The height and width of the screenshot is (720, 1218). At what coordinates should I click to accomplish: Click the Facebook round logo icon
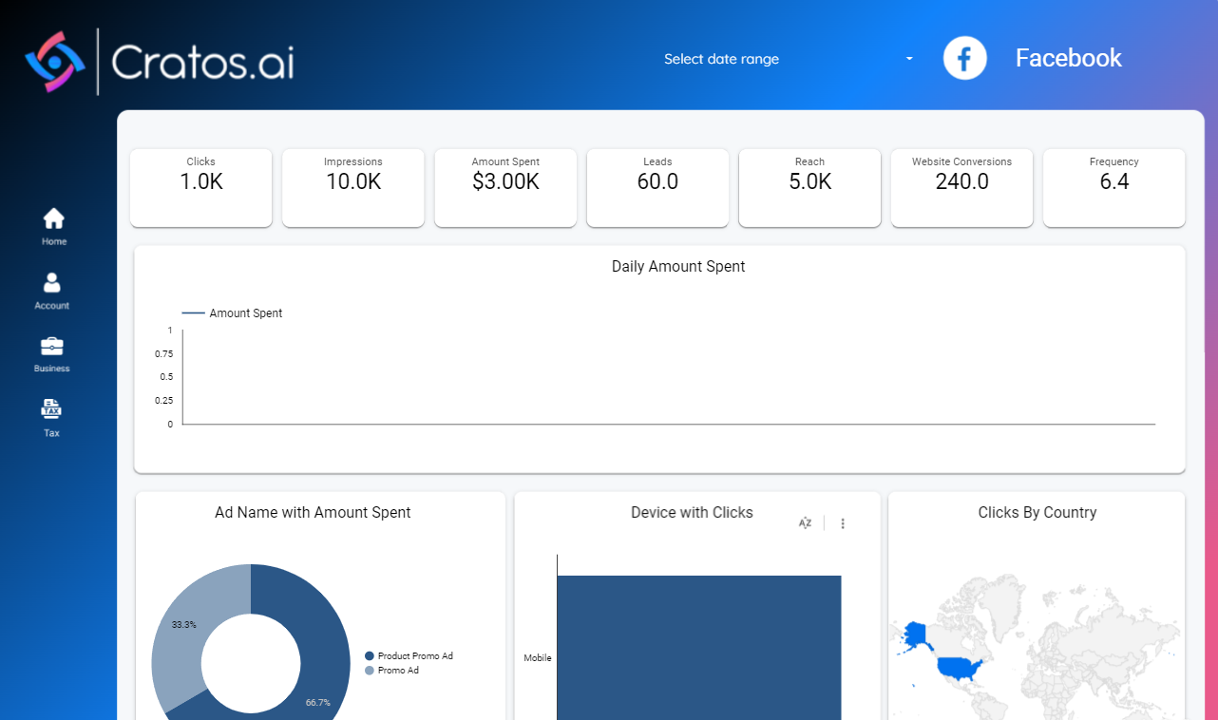tap(965, 58)
